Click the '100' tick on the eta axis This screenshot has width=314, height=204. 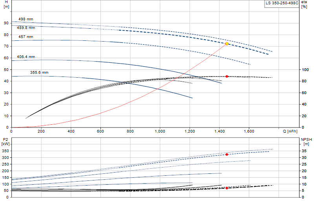click(305, 70)
